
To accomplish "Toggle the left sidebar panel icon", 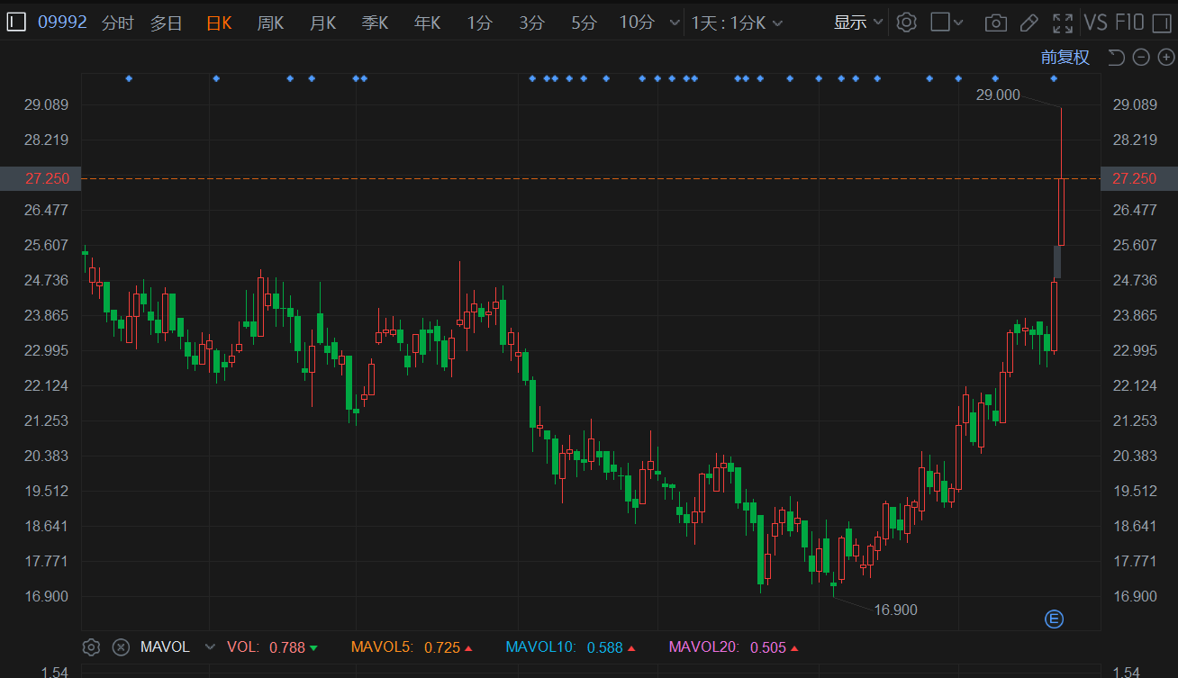I will [x=17, y=23].
